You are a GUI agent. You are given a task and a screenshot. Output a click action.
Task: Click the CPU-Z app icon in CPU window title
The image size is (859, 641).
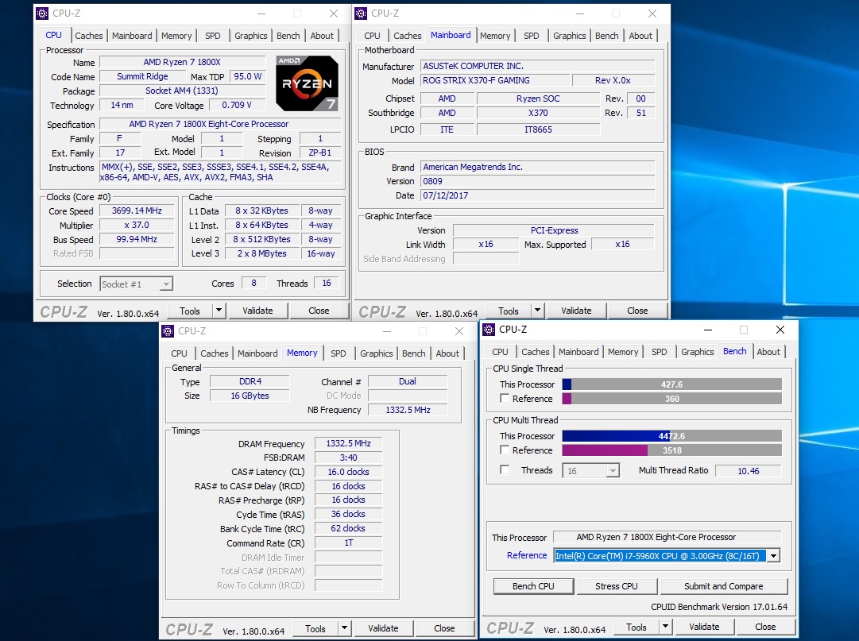pos(42,14)
